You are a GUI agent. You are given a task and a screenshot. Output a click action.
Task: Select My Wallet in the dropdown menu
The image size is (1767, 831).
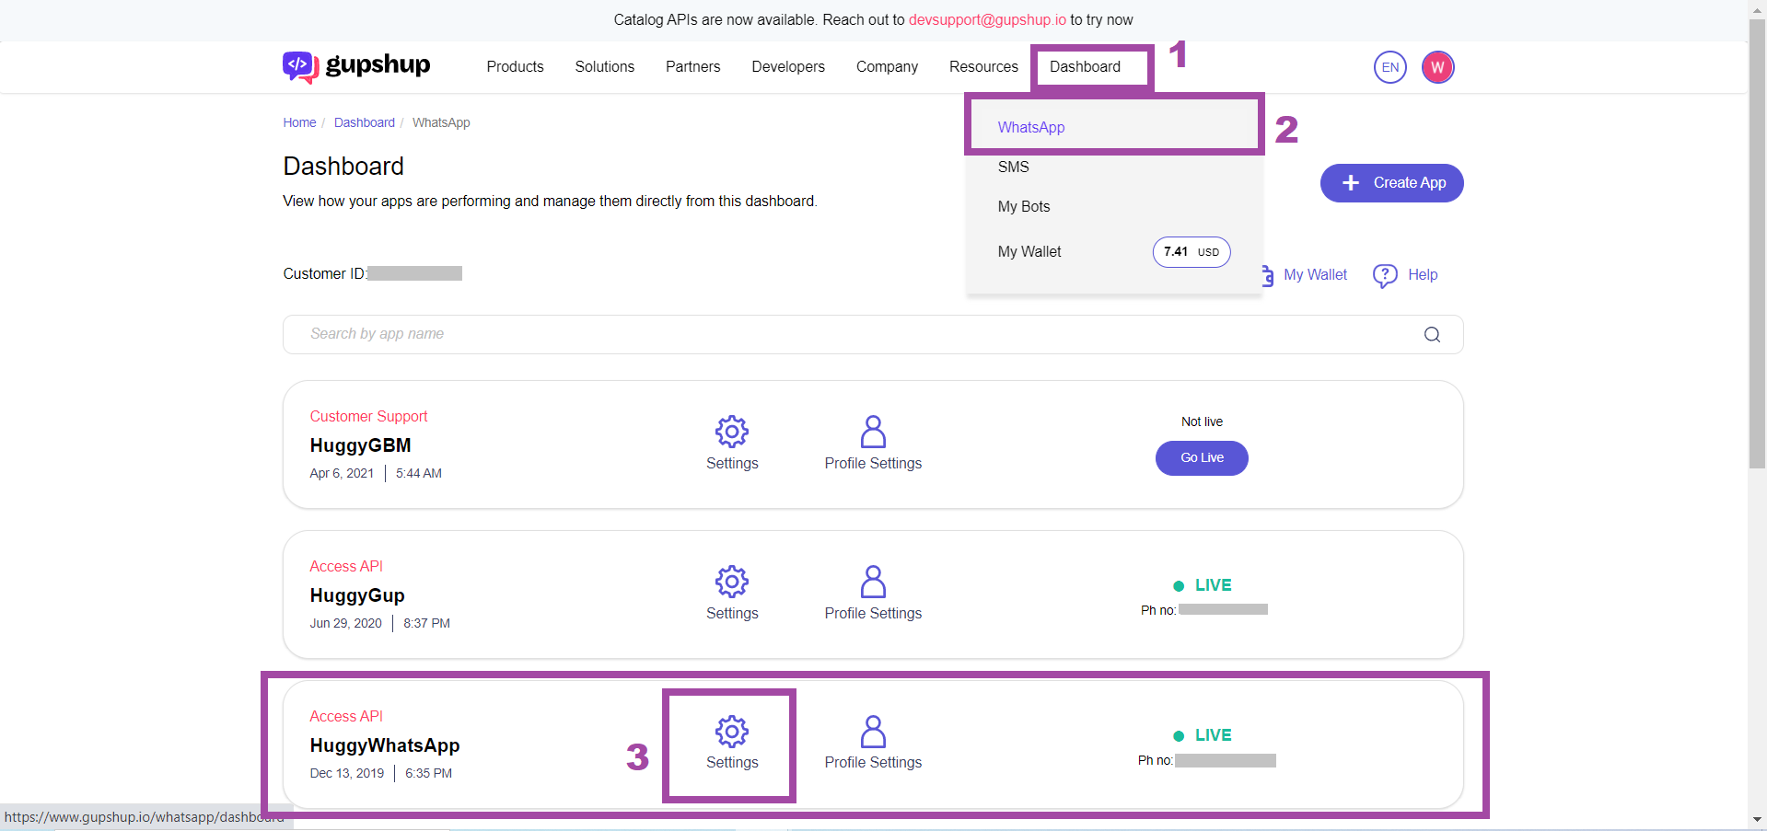point(1029,251)
